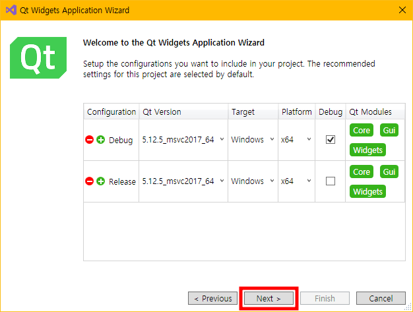
Task: Click the Qt Modules column header
Action: pyautogui.click(x=375, y=111)
